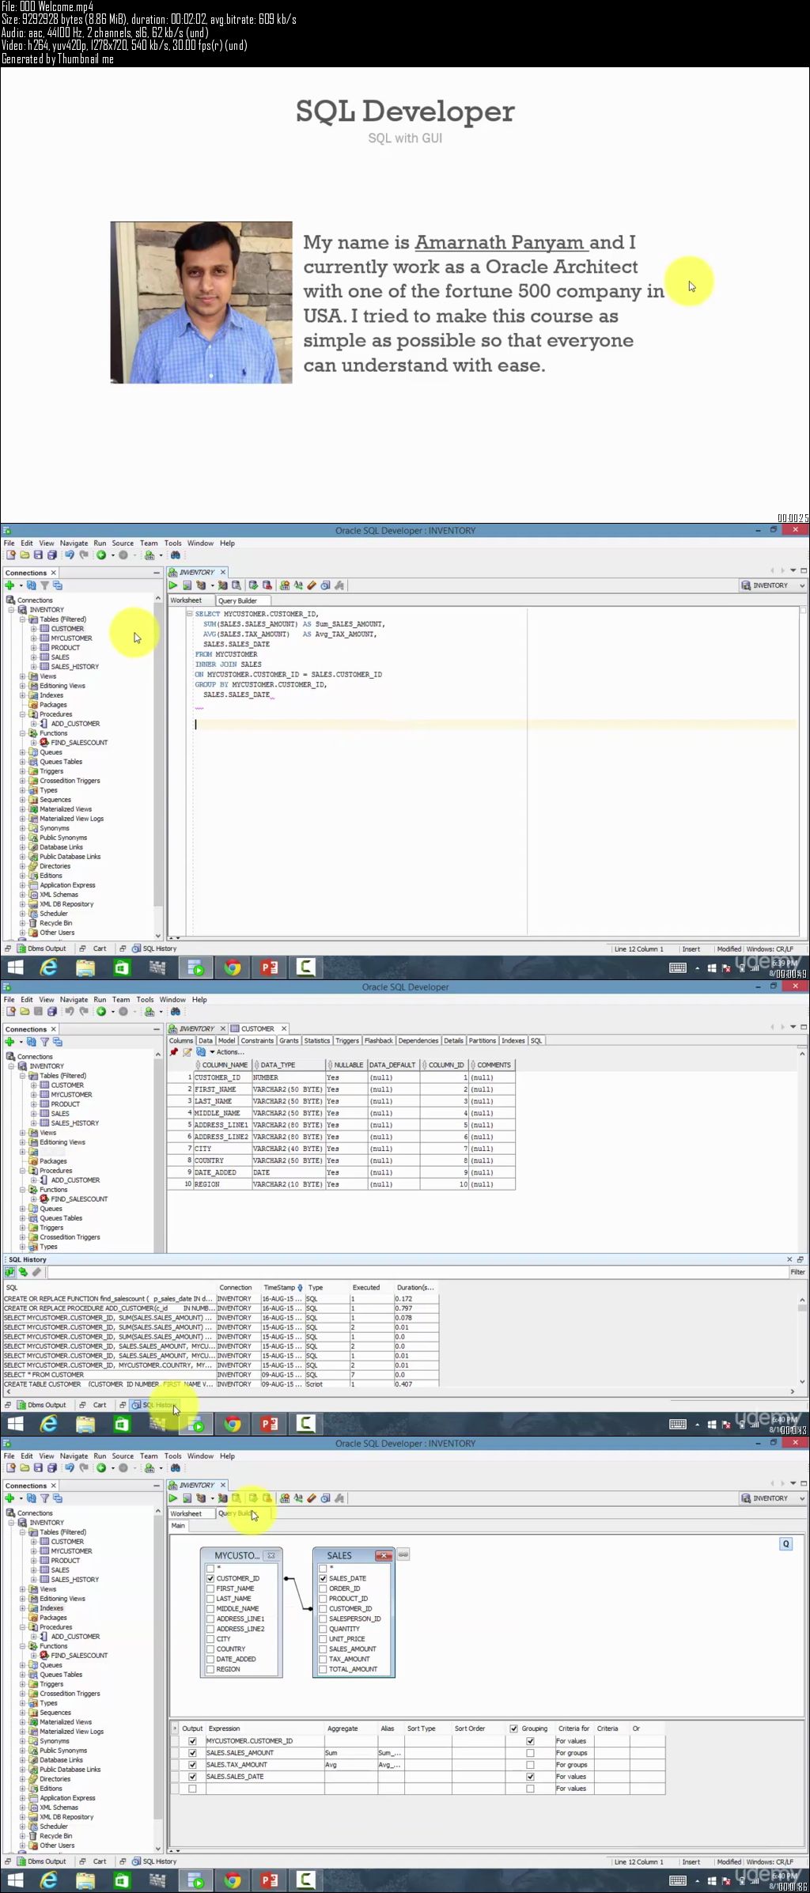Screen dimensions: 810x1893
Task: Click the eraser Clear icon in SELECT worksheet window
Action: [312, 585]
